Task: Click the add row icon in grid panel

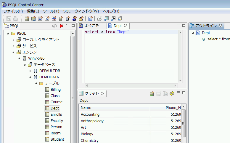Action: (x=152, y=94)
